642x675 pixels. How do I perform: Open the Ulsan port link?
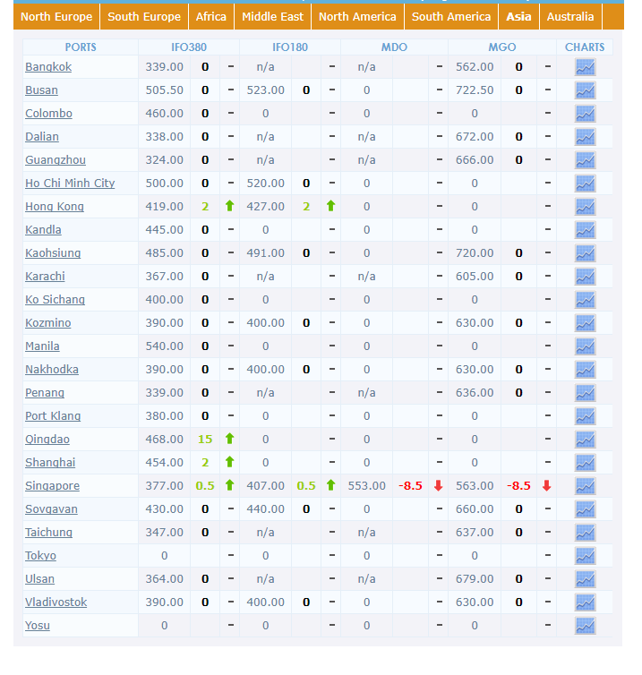click(x=39, y=579)
